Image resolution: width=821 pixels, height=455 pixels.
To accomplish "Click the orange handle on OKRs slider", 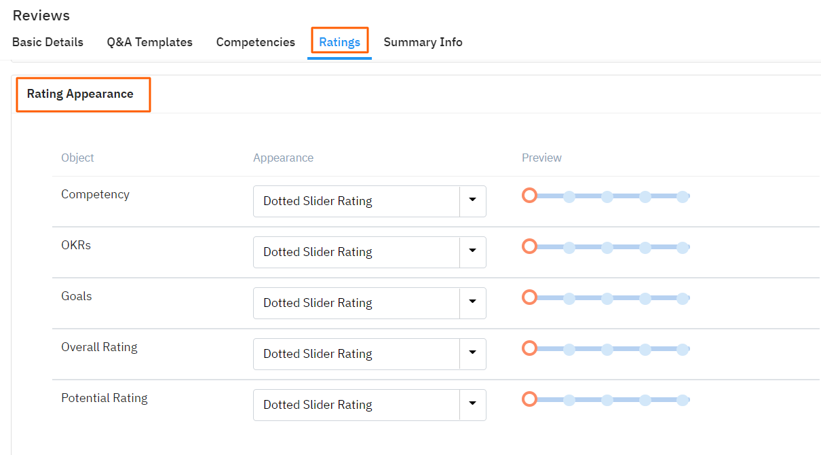I will tap(529, 246).
